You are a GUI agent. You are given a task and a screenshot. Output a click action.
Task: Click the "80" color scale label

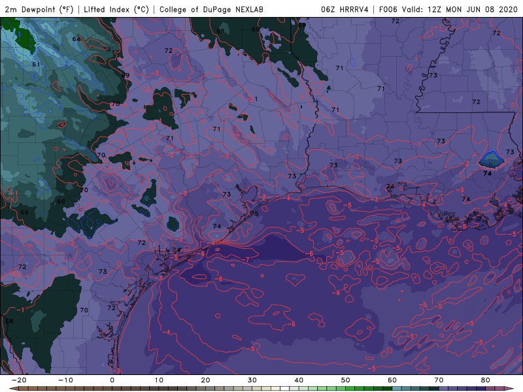486,380
